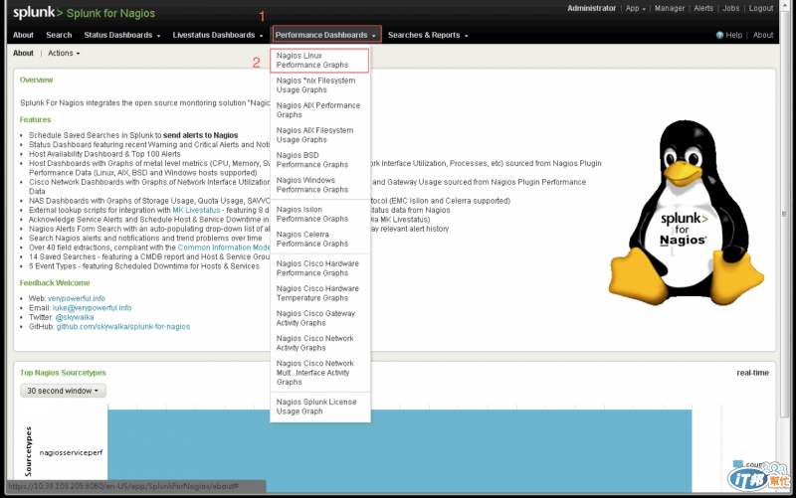Select Nagios *nix Filesystem Usage Graphs
Image resolution: width=796 pixels, height=498 pixels.
pyautogui.click(x=320, y=85)
